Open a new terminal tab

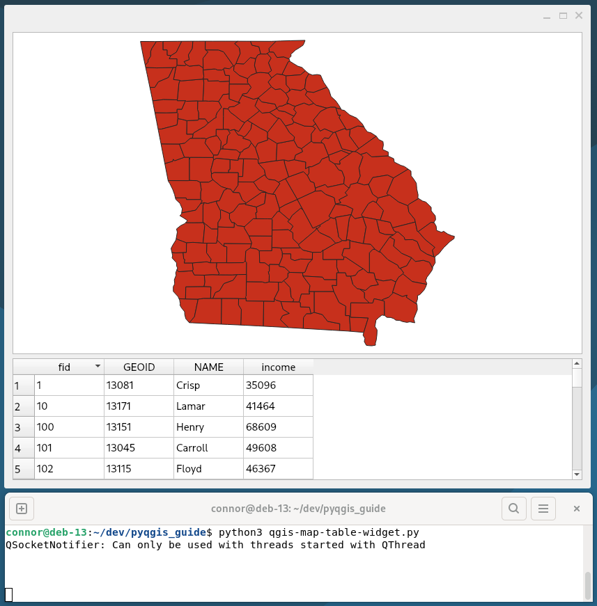click(22, 509)
